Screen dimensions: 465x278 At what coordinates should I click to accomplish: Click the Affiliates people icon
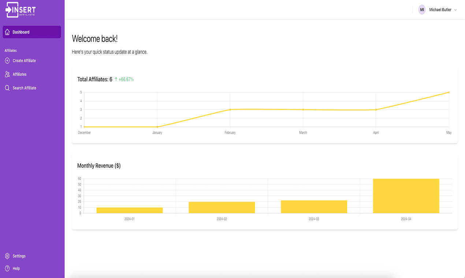coord(7,74)
